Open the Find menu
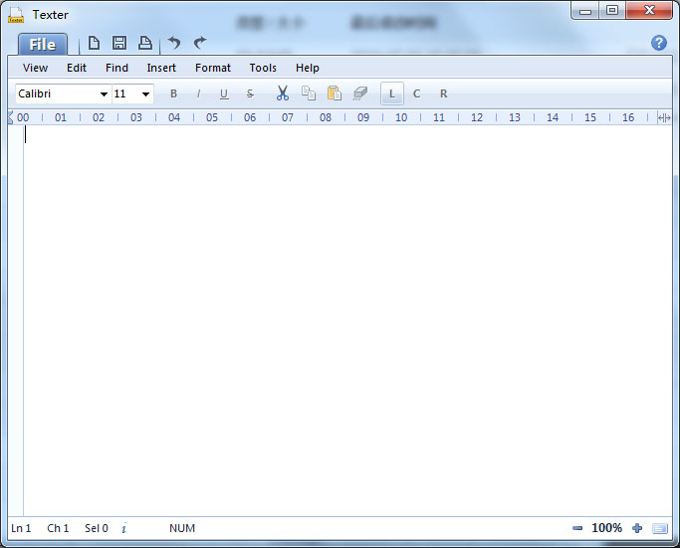Image resolution: width=680 pixels, height=548 pixels. (116, 68)
